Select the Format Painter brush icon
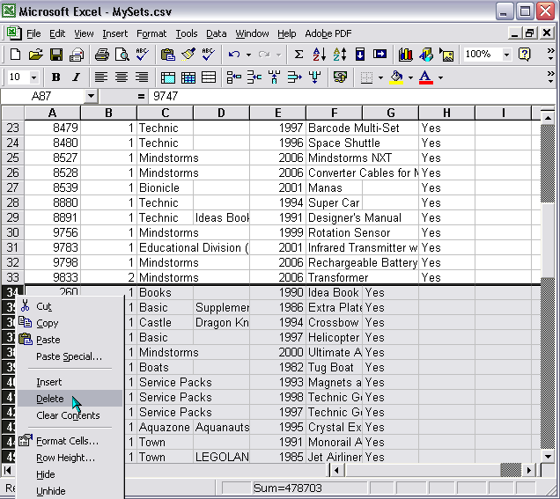Screen dimensions: 560x499 (188, 55)
